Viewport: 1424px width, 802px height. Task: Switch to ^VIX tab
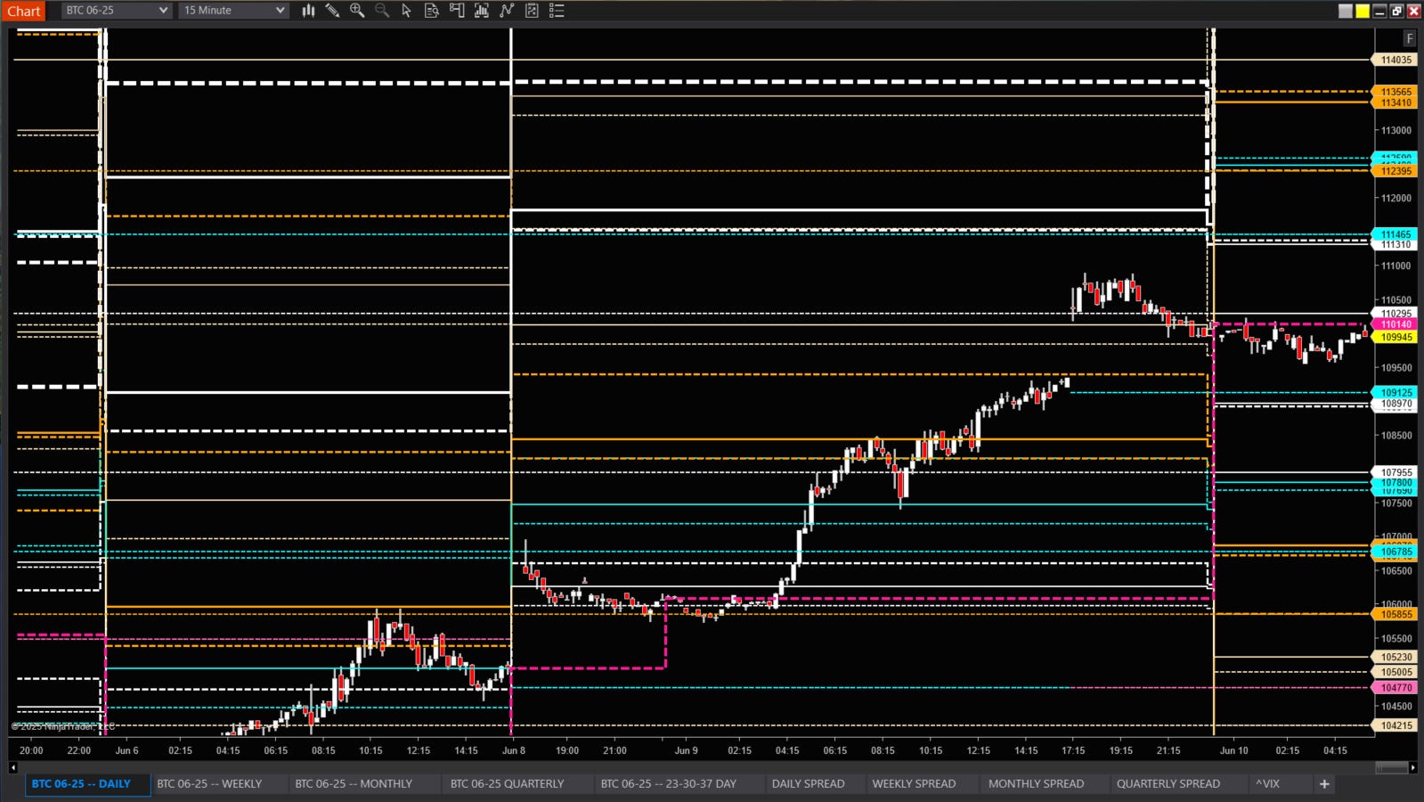point(1267,784)
